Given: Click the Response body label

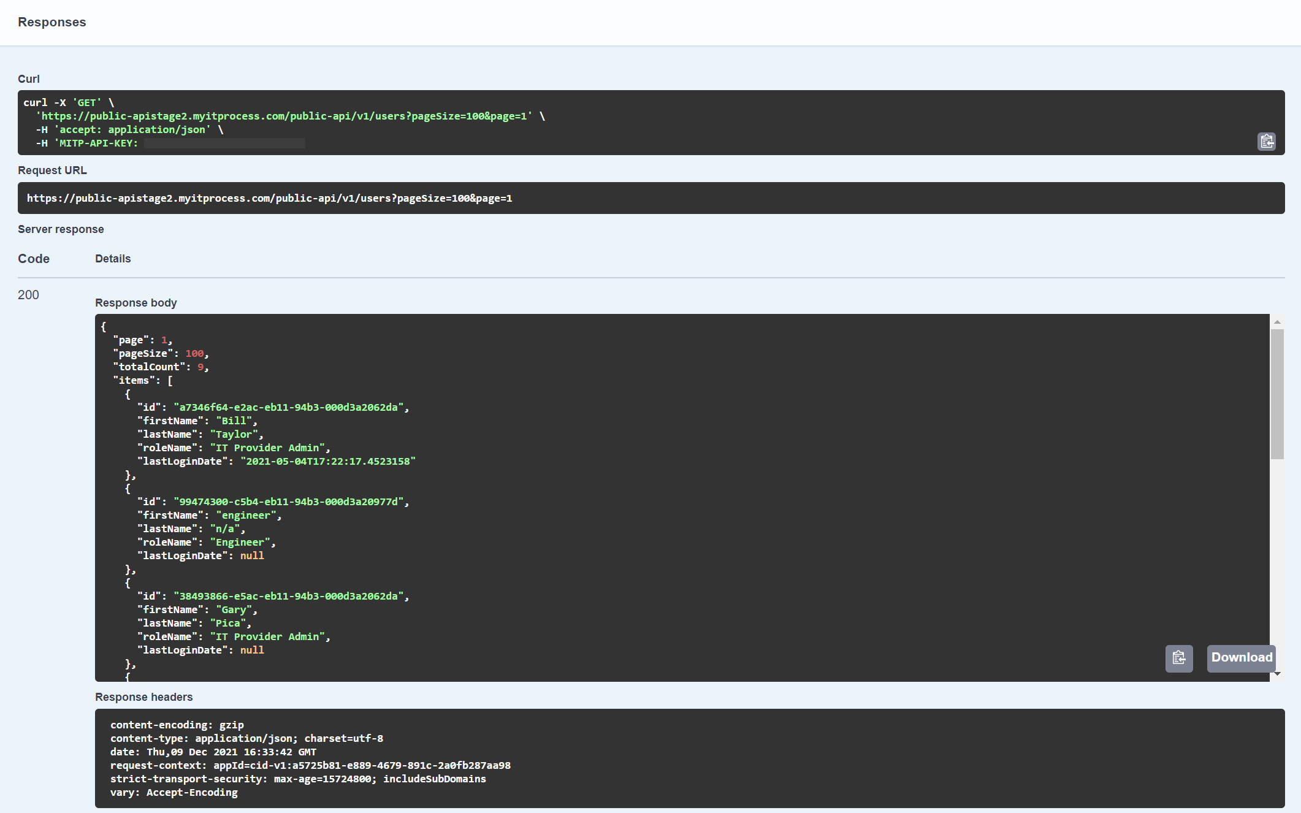Looking at the screenshot, I should click(135, 303).
